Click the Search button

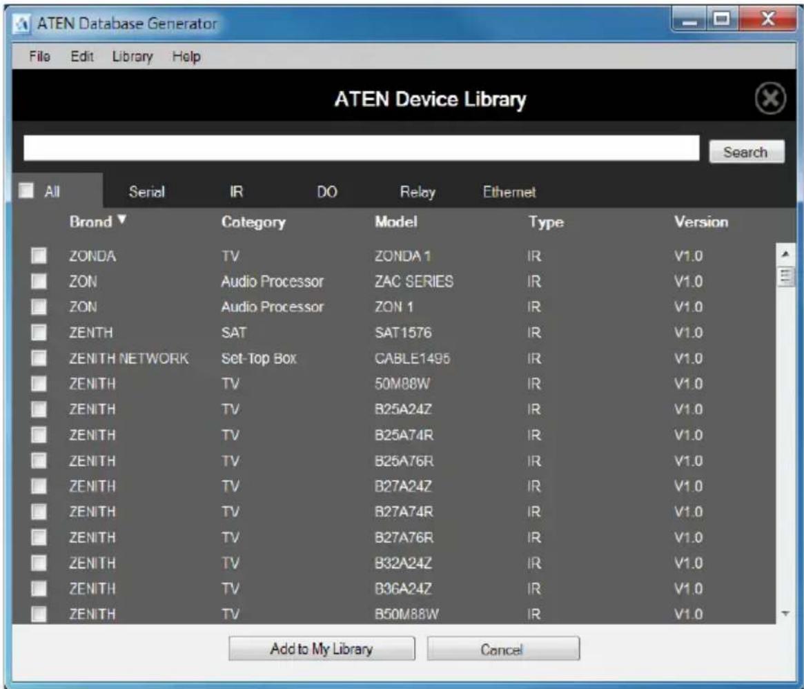tap(746, 152)
